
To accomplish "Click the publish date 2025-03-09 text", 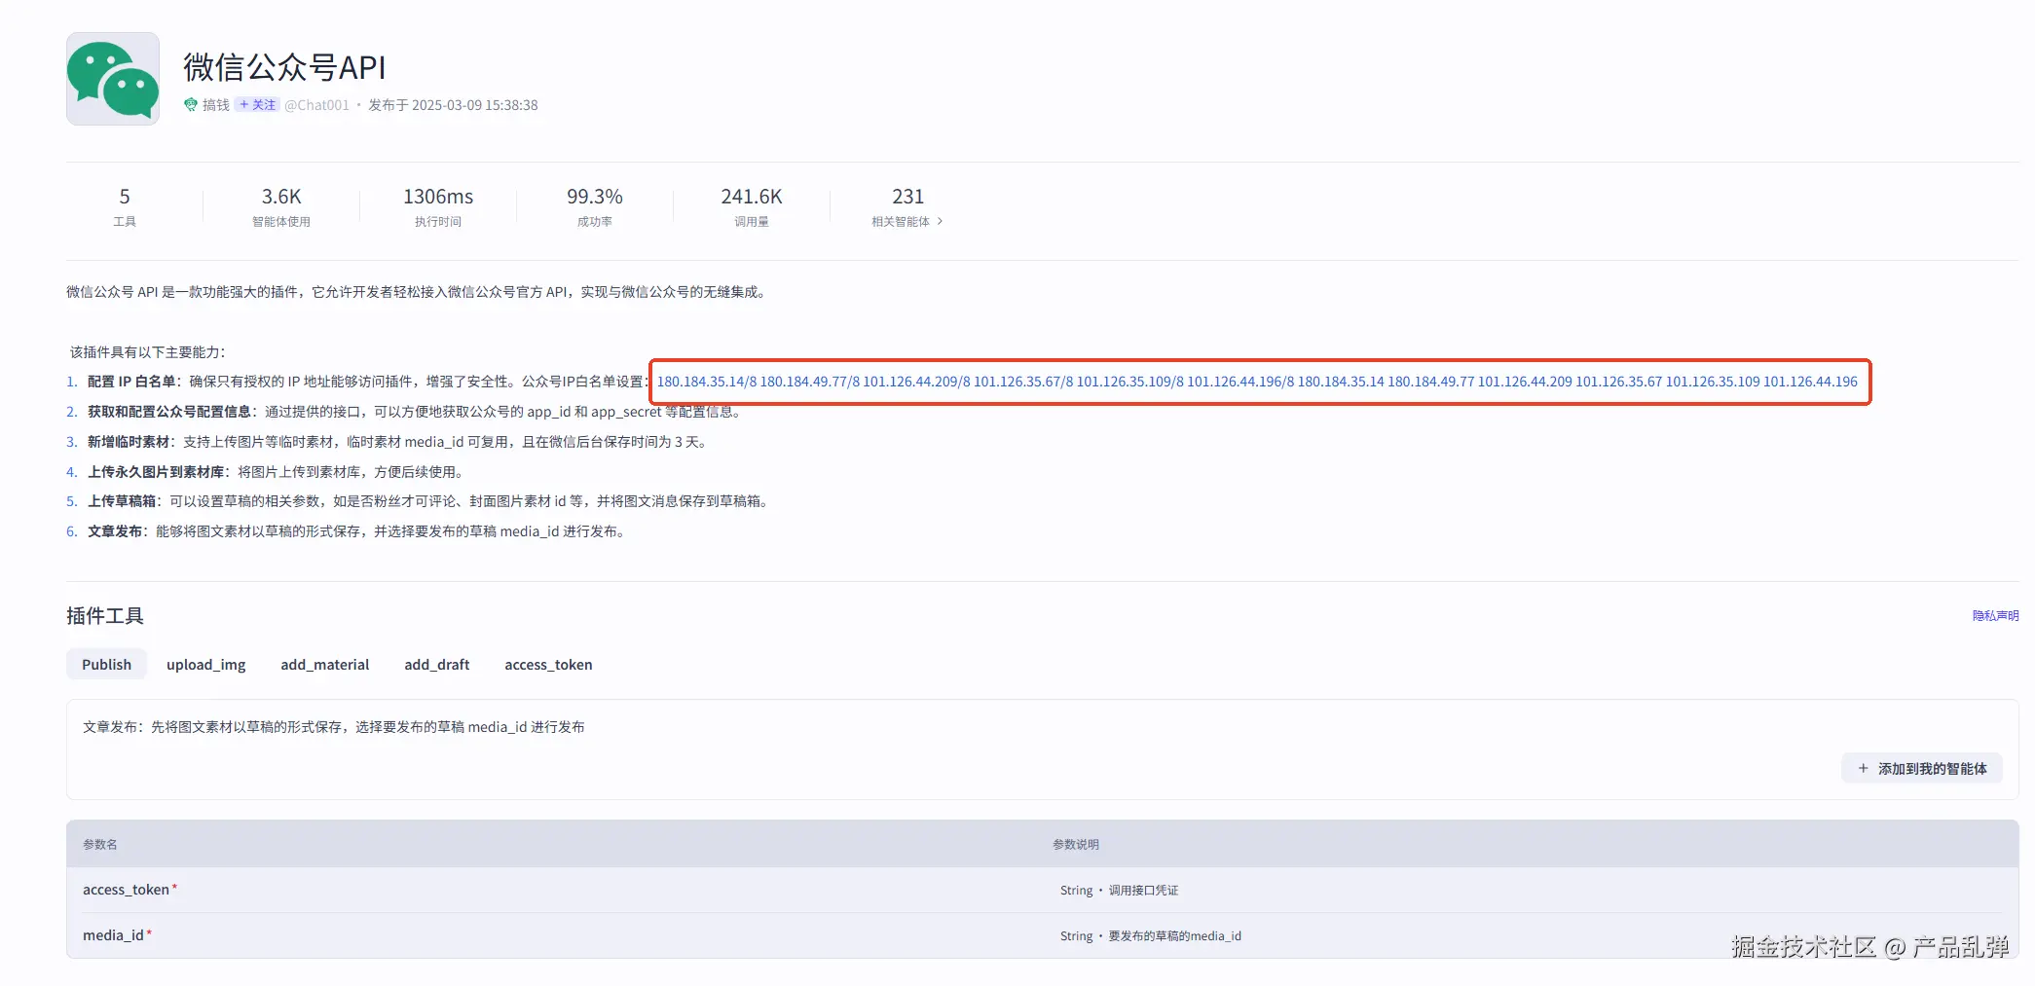I will (453, 105).
